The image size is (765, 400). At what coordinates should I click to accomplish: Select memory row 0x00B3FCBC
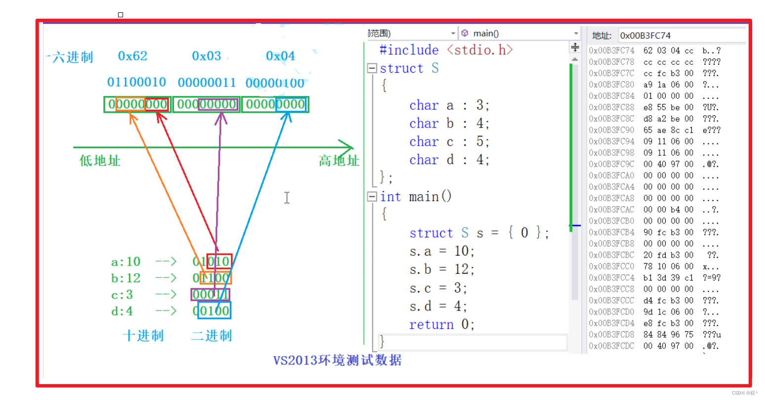click(x=655, y=255)
